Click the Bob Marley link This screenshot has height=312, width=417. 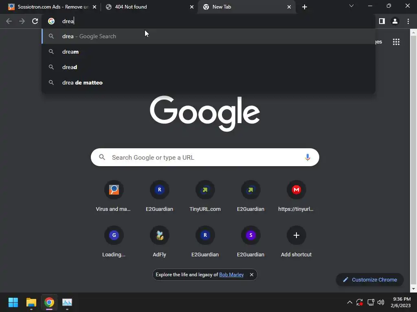[x=231, y=275]
